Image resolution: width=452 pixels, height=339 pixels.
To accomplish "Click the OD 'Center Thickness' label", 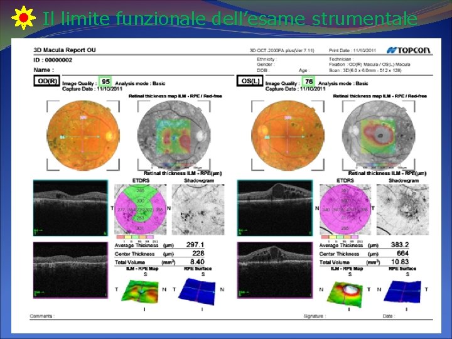I will point(134,254).
